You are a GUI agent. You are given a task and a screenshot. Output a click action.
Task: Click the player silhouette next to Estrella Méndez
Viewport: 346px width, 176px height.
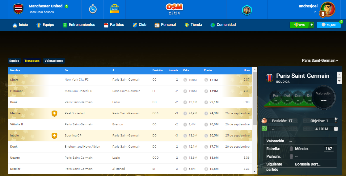[291, 149]
